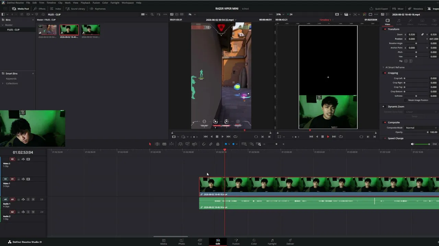The width and height of the screenshot is (439, 246).
Task: Click the Flip horizontal icon in Transform
Action: click(406, 61)
